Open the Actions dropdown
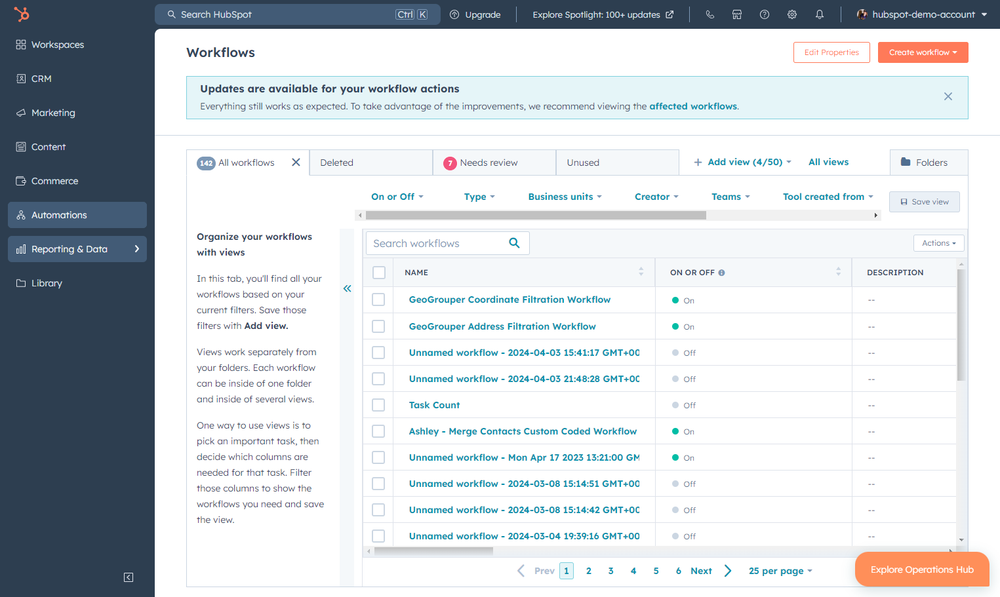The width and height of the screenshot is (1000, 597). pos(939,243)
